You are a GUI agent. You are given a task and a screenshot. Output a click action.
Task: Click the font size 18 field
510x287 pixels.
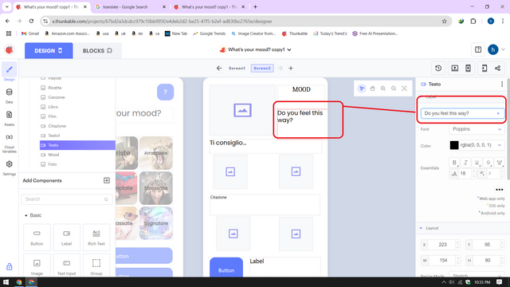point(465,174)
